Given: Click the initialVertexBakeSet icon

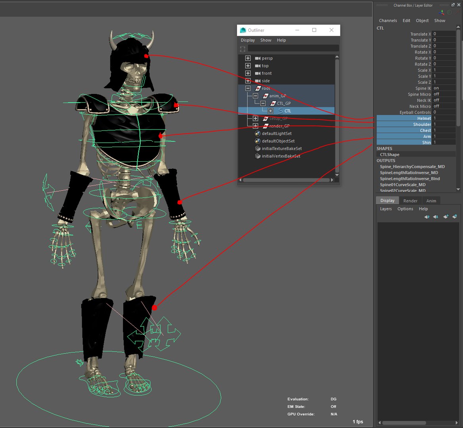Looking at the screenshot, I should click(258, 156).
